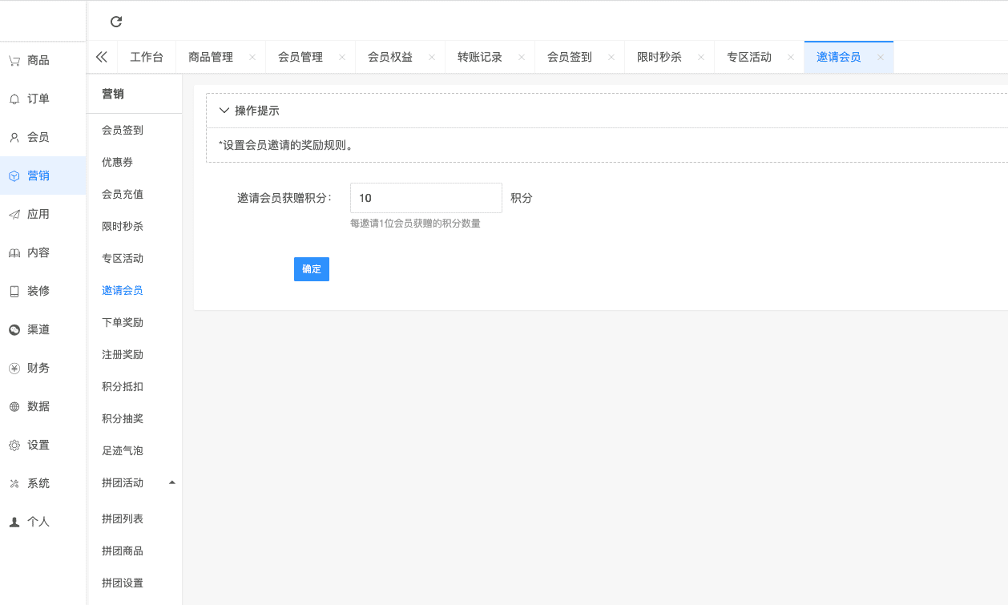Open 财务 via yen coin icon
The height and width of the screenshot is (605, 1008).
click(14, 368)
